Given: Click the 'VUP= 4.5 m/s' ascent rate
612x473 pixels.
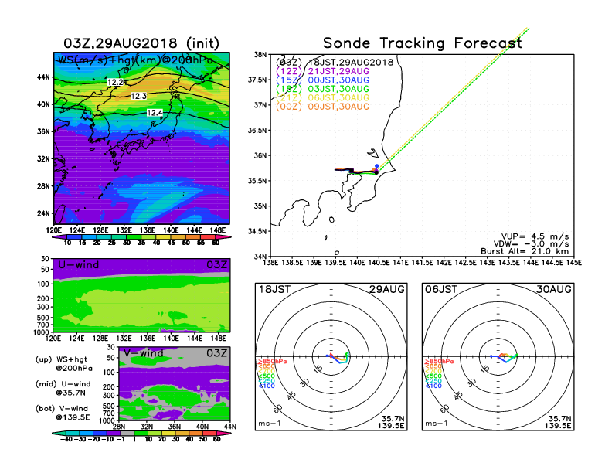Looking at the screenshot, I should [535, 236].
